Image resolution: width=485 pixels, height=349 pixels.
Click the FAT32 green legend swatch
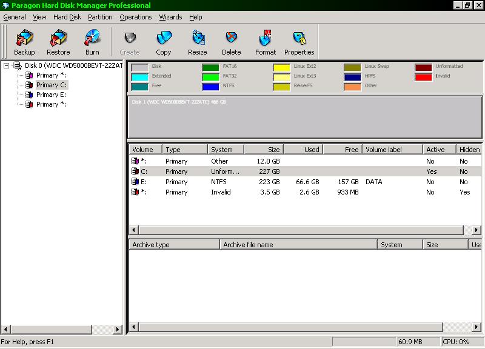210,77
